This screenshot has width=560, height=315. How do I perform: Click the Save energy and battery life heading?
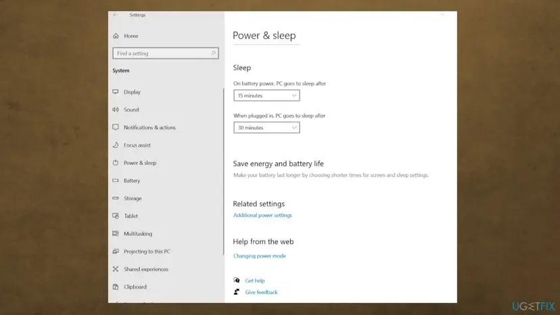[x=278, y=164]
